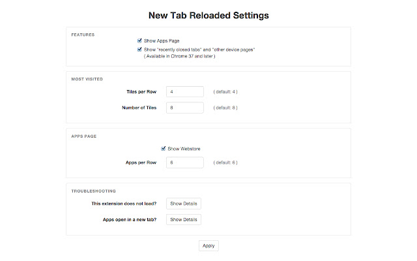Click the New Tab Reloaded Settings title

pos(208,14)
